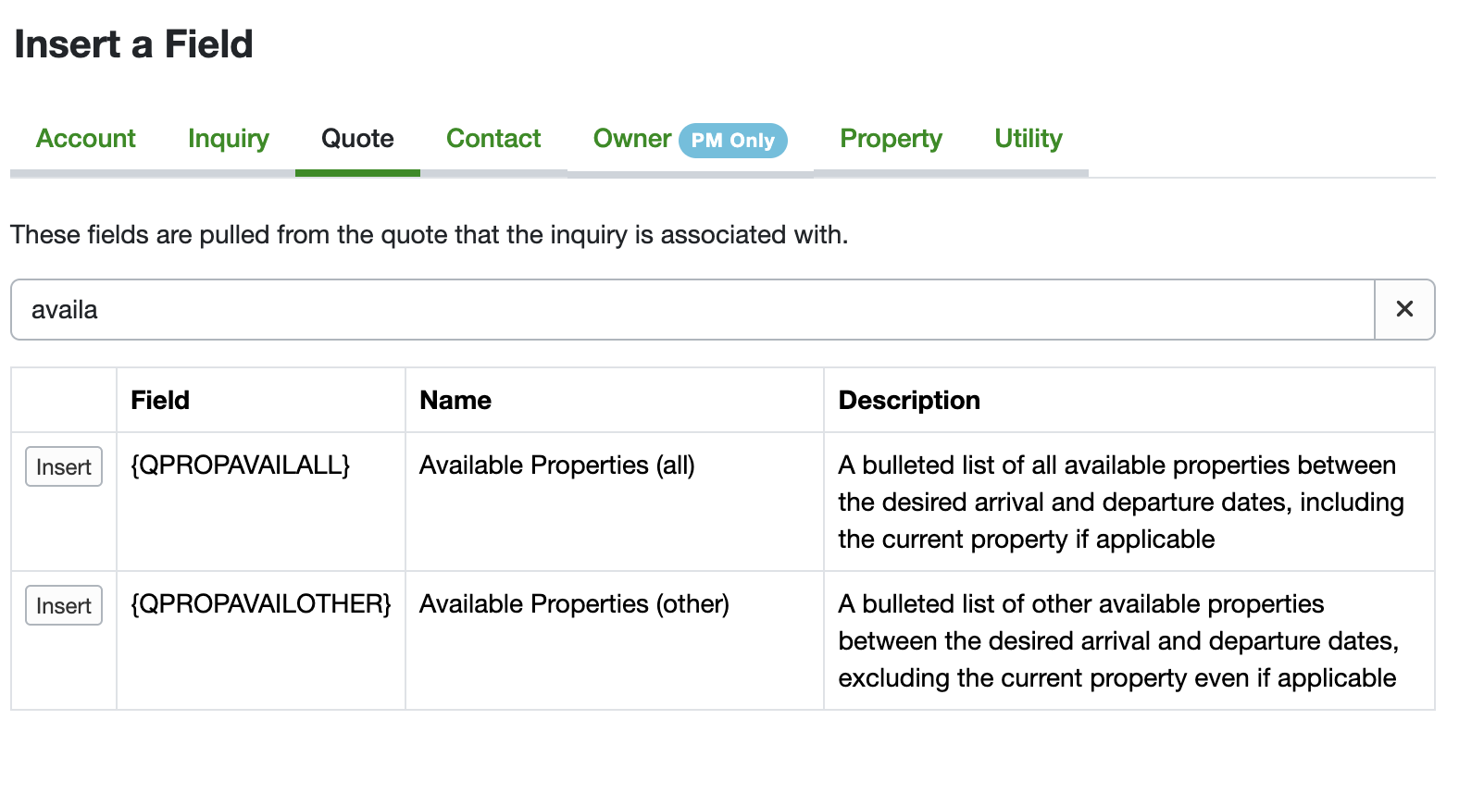Viewport: 1459px width, 794px height.
Task: Click the 'Available Properties (other)' name cell
Action: coord(574,603)
